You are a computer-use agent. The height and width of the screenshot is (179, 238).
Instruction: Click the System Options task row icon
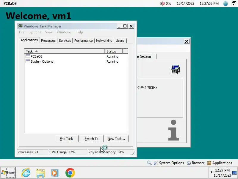click(28, 61)
